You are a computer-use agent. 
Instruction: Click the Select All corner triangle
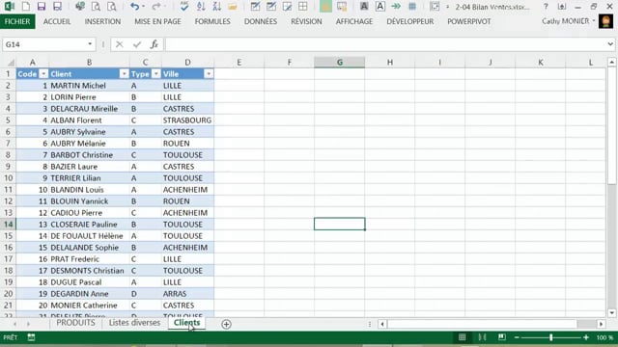11,62
